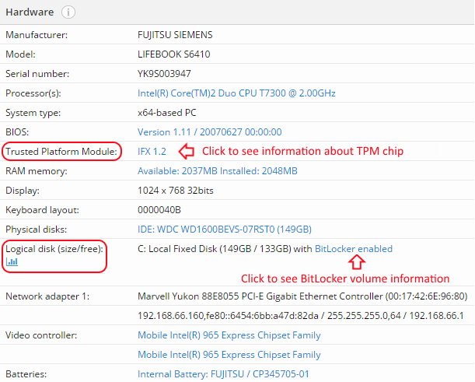Open the Internal Battery FUJITSU CP345705-01 link
475x382 pixels.
(x=223, y=373)
